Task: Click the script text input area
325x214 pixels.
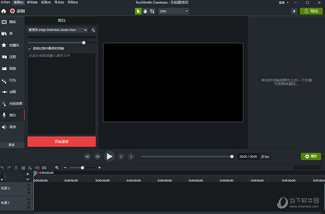Action: click(62, 93)
